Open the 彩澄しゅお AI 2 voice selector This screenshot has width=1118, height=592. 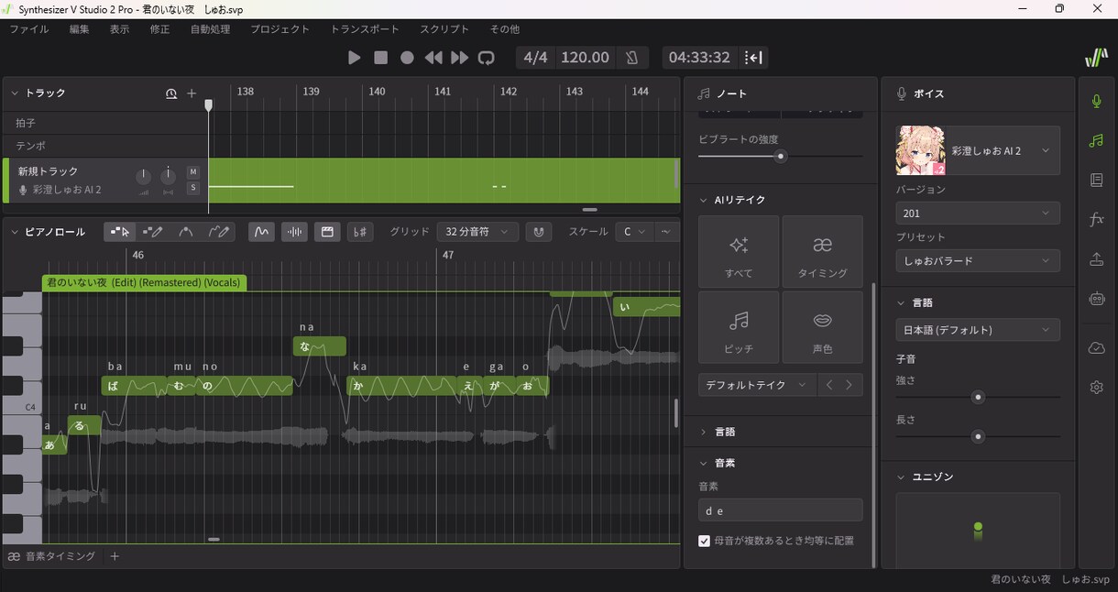click(978, 150)
